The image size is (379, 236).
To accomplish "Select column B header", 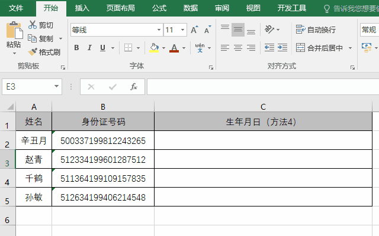I will (x=103, y=107).
